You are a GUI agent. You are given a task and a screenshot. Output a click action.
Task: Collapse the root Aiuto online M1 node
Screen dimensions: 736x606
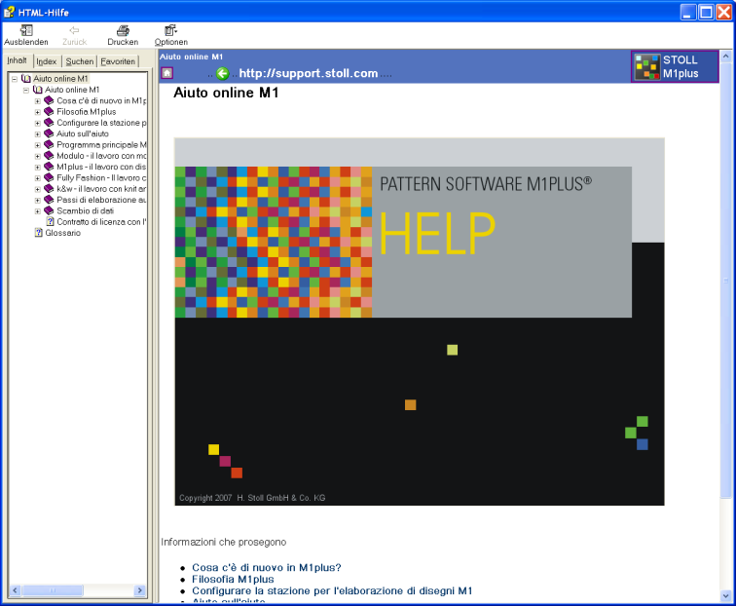tap(15, 79)
